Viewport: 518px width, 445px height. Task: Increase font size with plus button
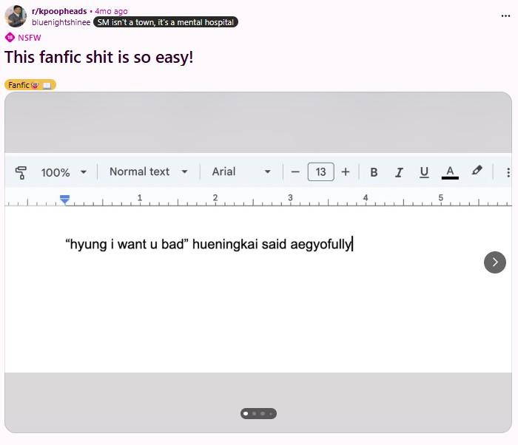coord(346,172)
